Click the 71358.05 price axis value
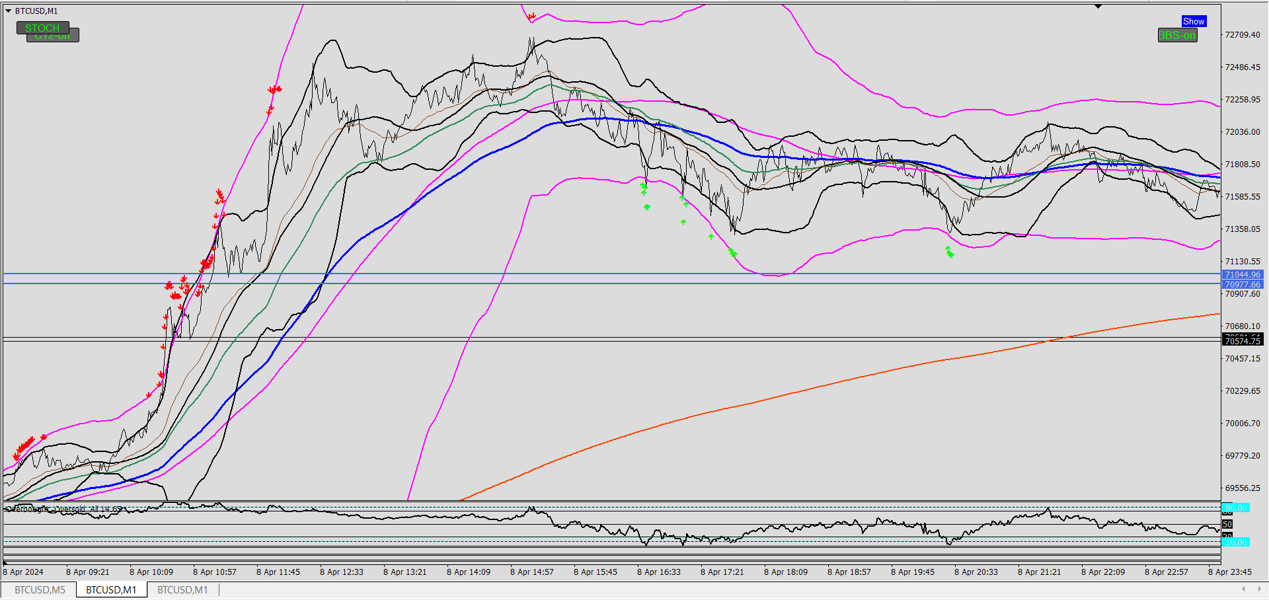 coord(1243,229)
